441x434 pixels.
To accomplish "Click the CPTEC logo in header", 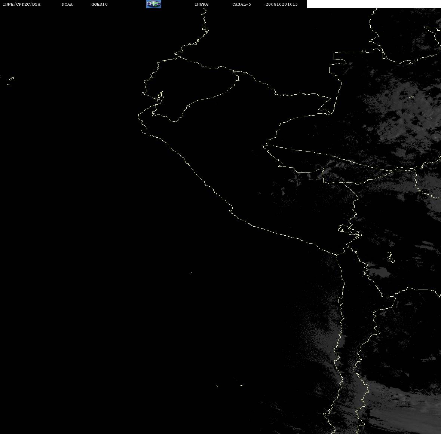I will click(x=154, y=4).
